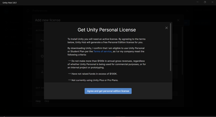
Task: Open the FAQ link below the dialog
Action: 47,101
